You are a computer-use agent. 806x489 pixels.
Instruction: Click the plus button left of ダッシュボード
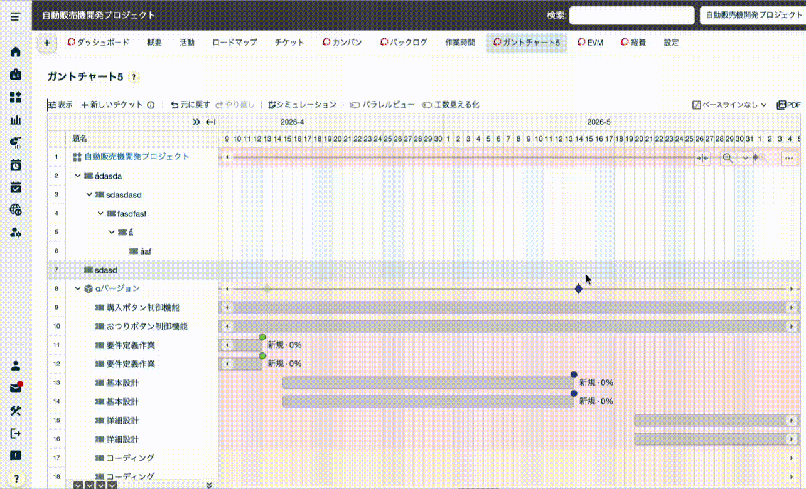point(48,43)
